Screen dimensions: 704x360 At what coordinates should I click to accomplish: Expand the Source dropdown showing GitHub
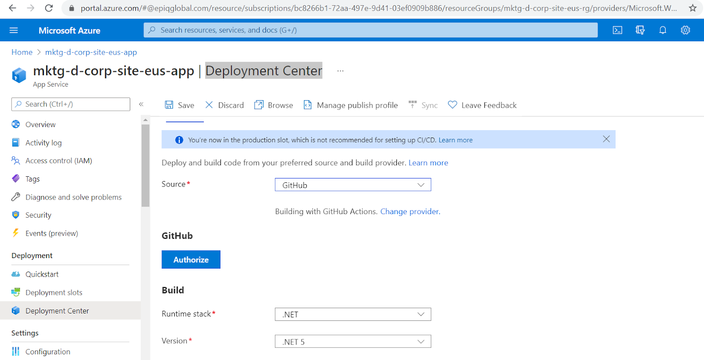[x=353, y=185]
